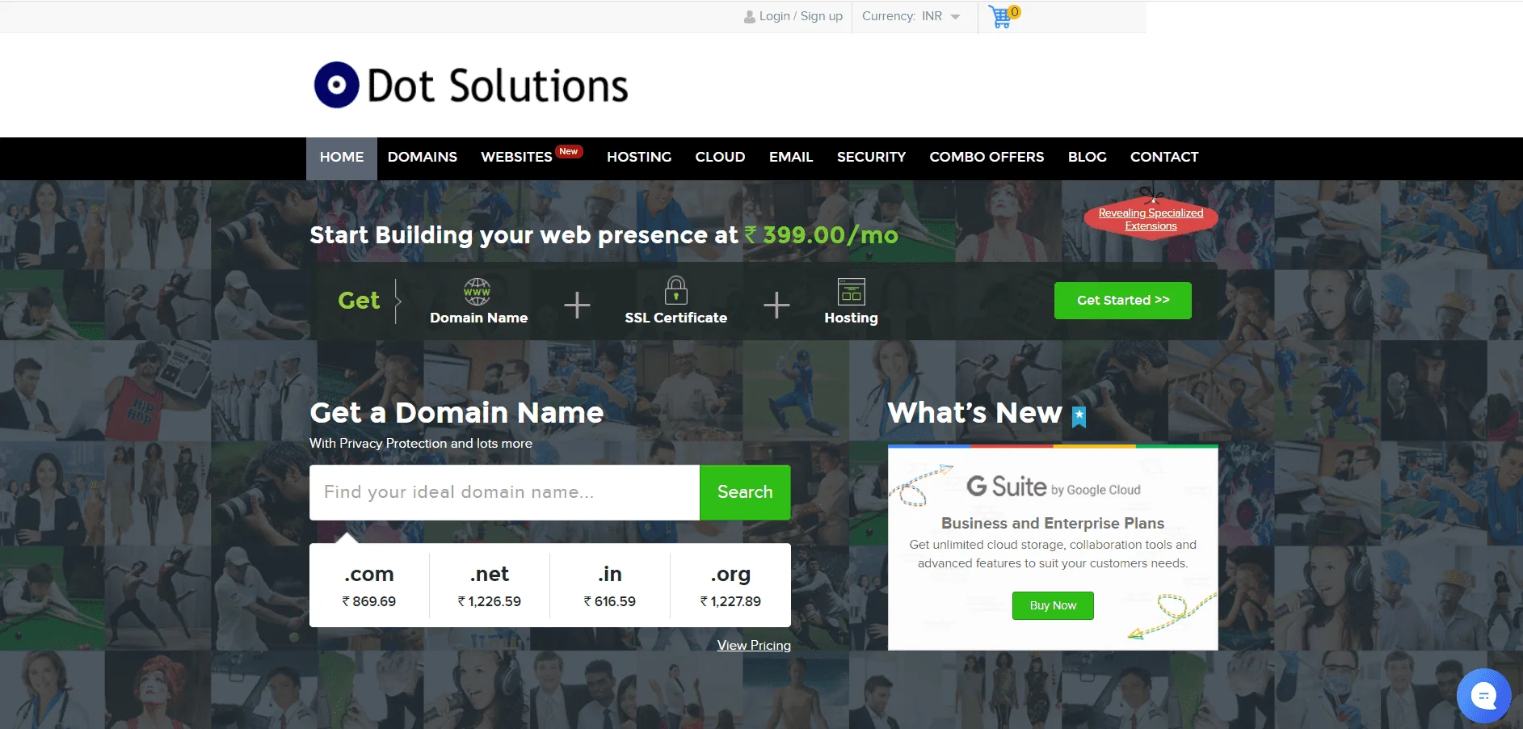Image resolution: width=1523 pixels, height=729 pixels.
Task: Select the Domain Name globe icon
Action: [x=477, y=293]
